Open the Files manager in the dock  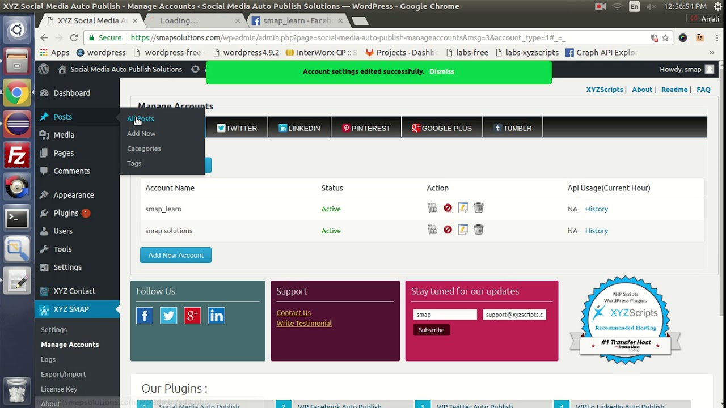(17, 62)
